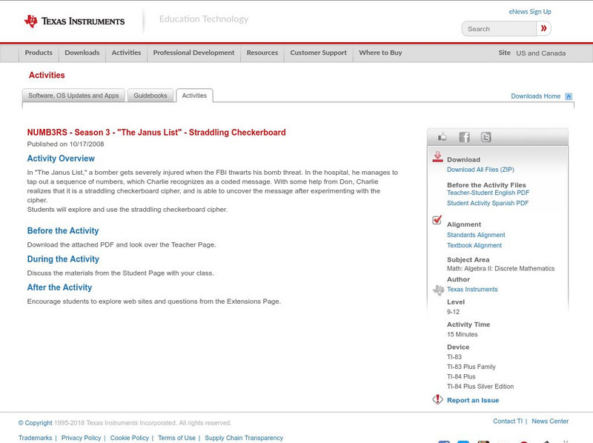Click Math: Algebra II: Discrete Mathematics text
This screenshot has height=443, width=593.
[501, 269]
